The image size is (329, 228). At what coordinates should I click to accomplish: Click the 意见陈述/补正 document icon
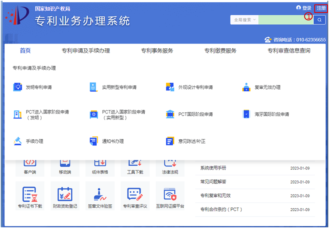pos(170,141)
